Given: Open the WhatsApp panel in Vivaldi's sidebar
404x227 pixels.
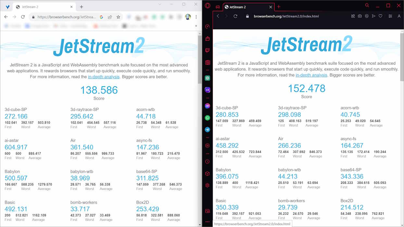Looking at the screenshot, I should click(207, 117).
